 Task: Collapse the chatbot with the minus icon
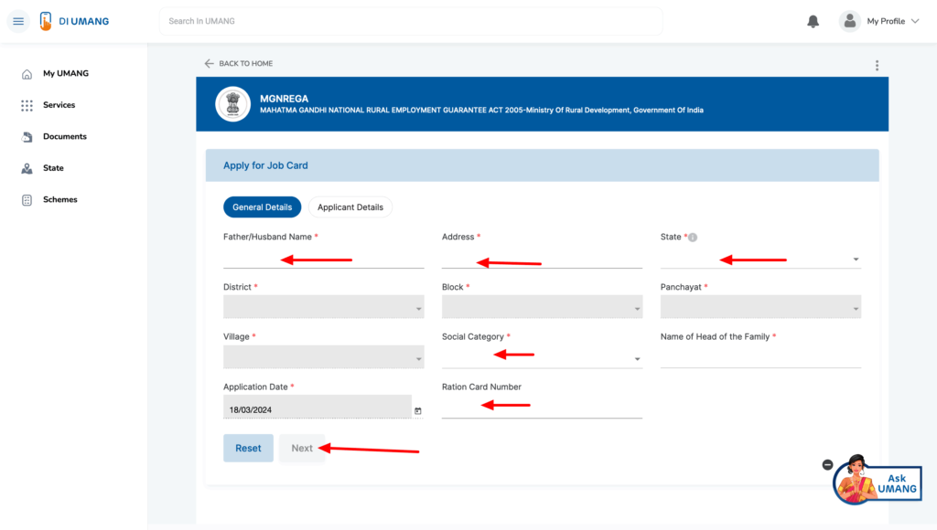(x=827, y=464)
